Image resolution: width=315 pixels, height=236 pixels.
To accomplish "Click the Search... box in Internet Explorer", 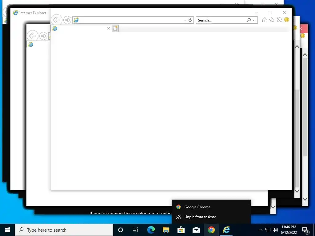I will pos(221,20).
